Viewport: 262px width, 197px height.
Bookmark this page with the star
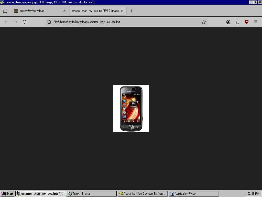click(x=203, y=22)
